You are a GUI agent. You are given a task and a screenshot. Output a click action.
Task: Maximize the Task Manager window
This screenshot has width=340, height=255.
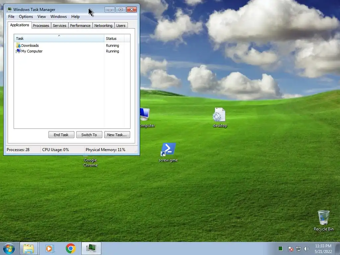pos(121,10)
